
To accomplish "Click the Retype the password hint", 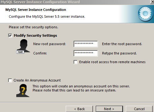I will click(x=119, y=53).
